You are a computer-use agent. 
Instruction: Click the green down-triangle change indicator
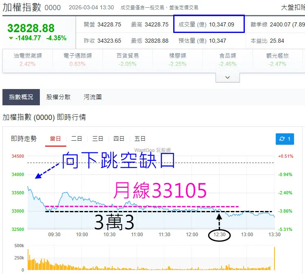11,38
